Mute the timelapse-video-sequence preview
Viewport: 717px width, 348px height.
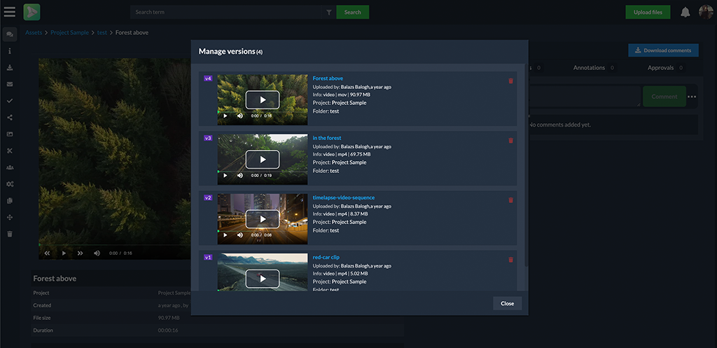click(x=240, y=235)
